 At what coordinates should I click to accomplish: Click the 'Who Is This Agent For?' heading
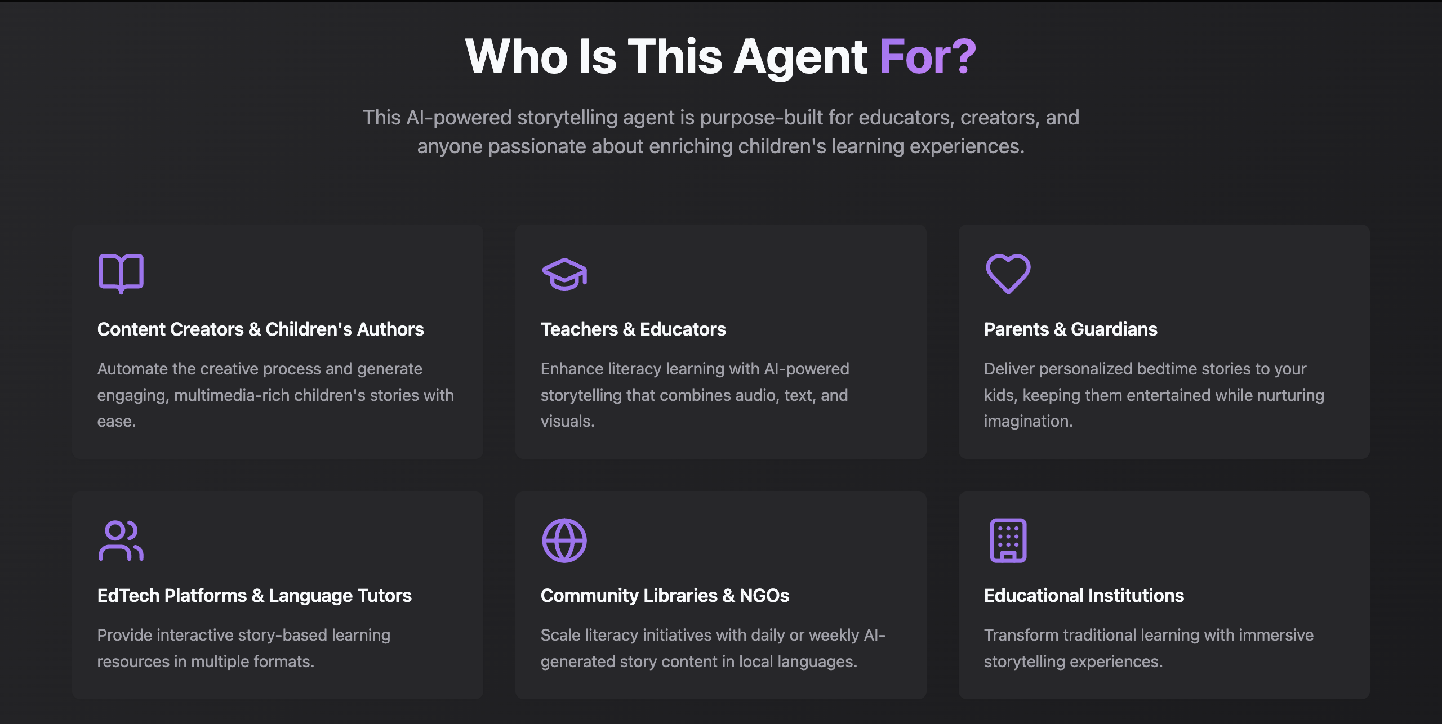(720, 56)
